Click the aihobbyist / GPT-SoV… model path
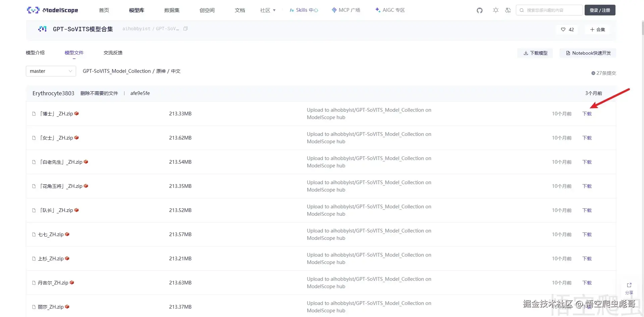 tap(151, 29)
